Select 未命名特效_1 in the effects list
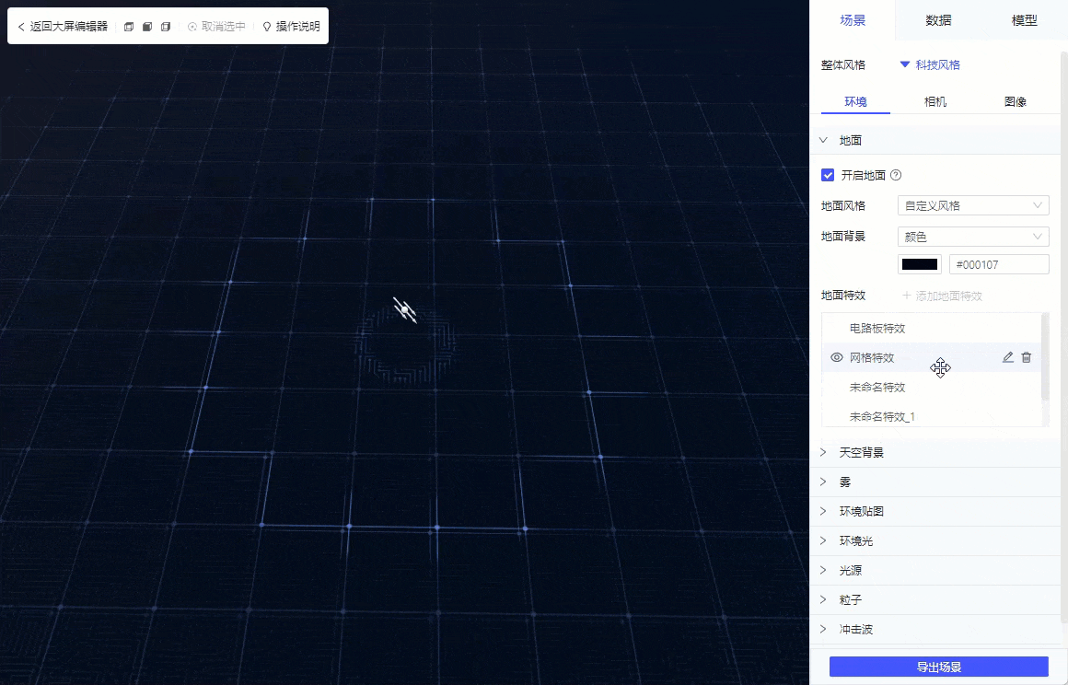1068x685 pixels. click(x=882, y=417)
